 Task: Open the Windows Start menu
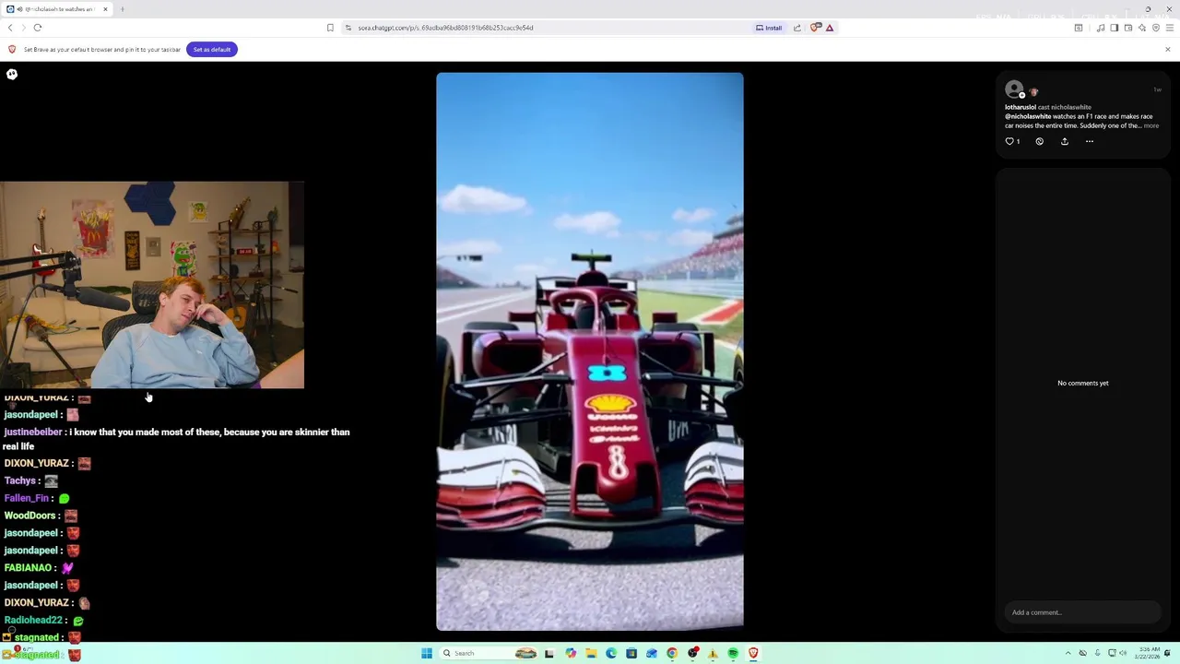click(427, 653)
